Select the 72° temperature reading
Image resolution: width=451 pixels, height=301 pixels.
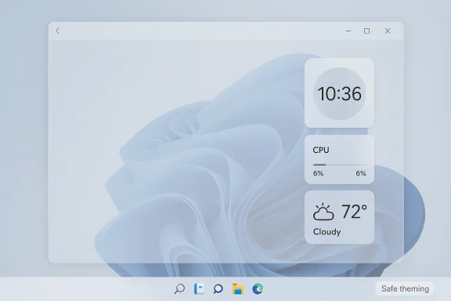pyautogui.click(x=355, y=212)
